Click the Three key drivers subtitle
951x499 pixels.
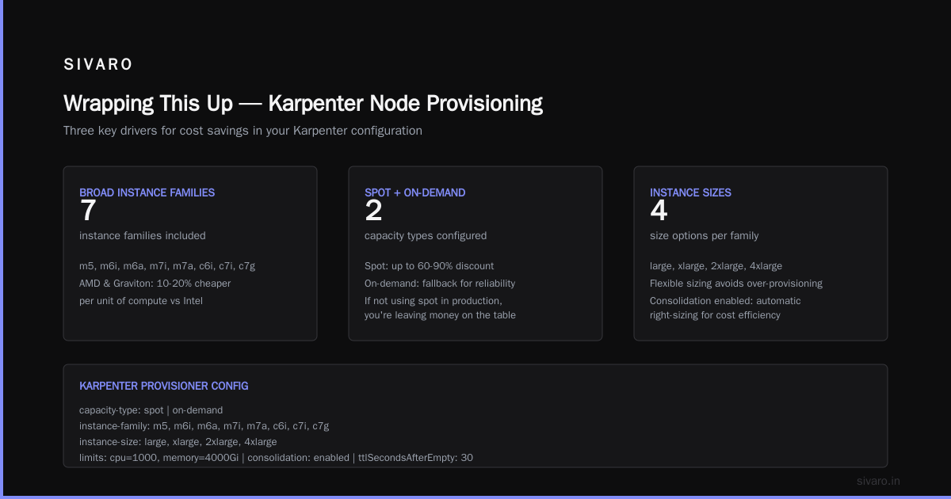tap(243, 131)
